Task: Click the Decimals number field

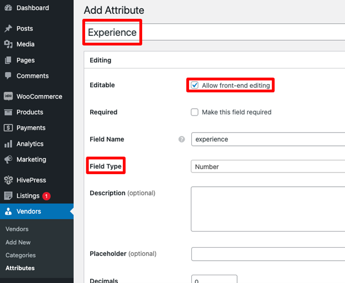Action: pyautogui.click(x=215, y=279)
